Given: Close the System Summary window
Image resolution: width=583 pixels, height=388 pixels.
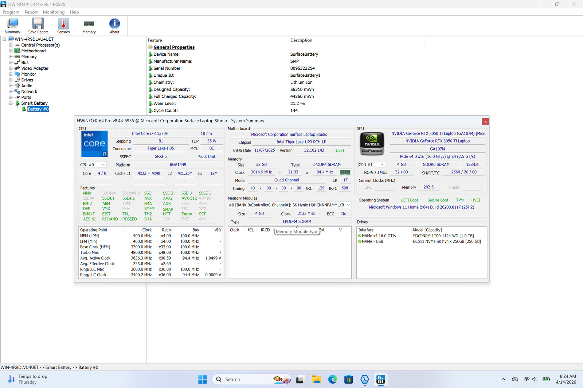Looking at the screenshot, I should pos(485,121).
